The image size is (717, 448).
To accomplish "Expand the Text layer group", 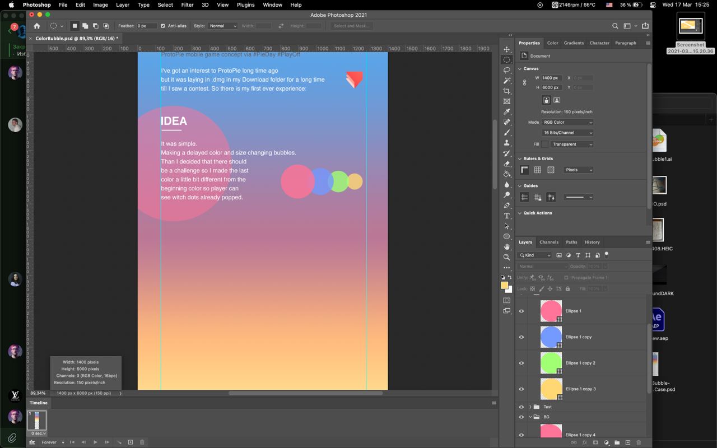I will pos(530,407).
